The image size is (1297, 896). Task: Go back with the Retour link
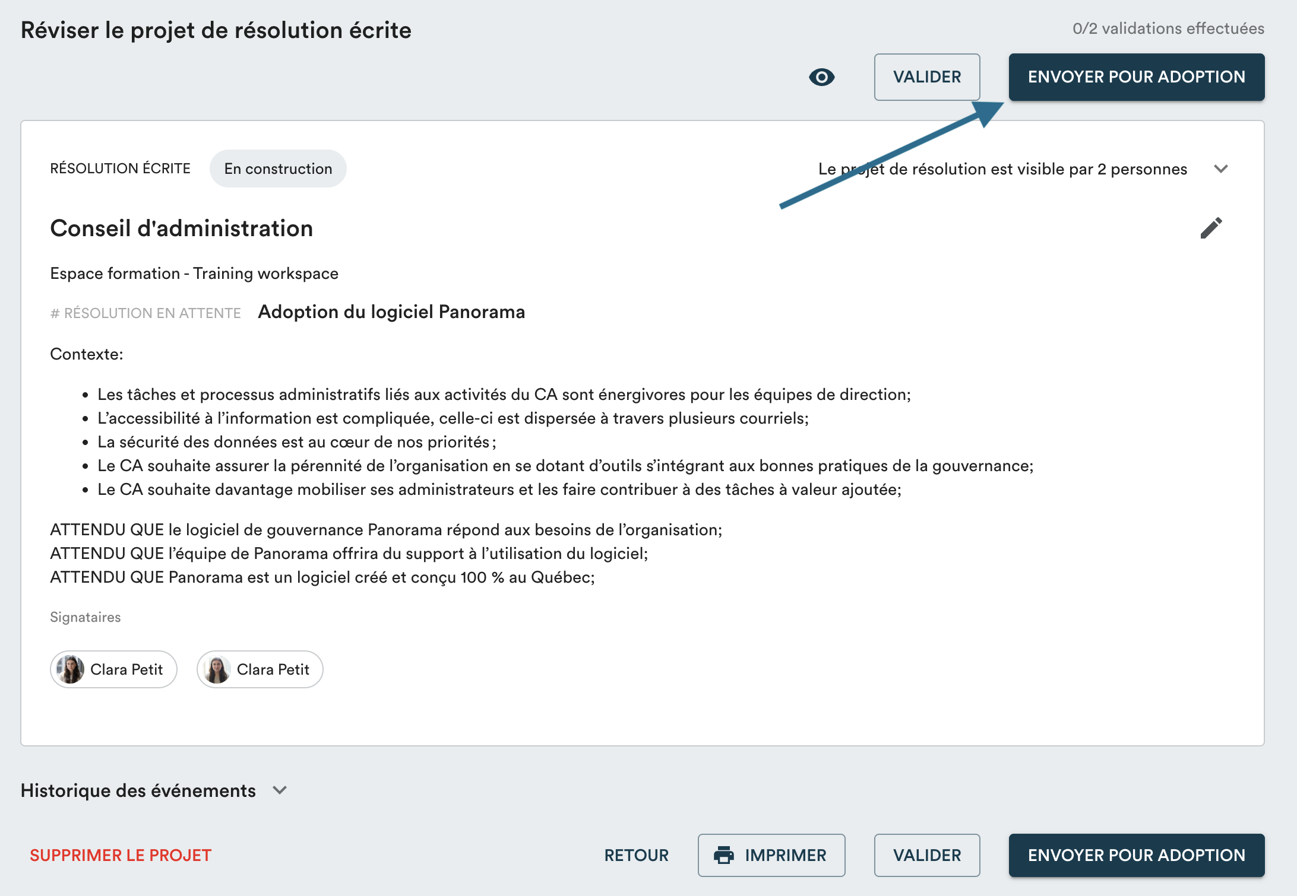click(636, 855)
